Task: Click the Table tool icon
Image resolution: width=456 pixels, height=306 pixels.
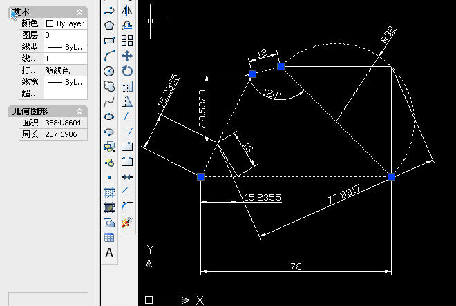Action: point(109,238)
